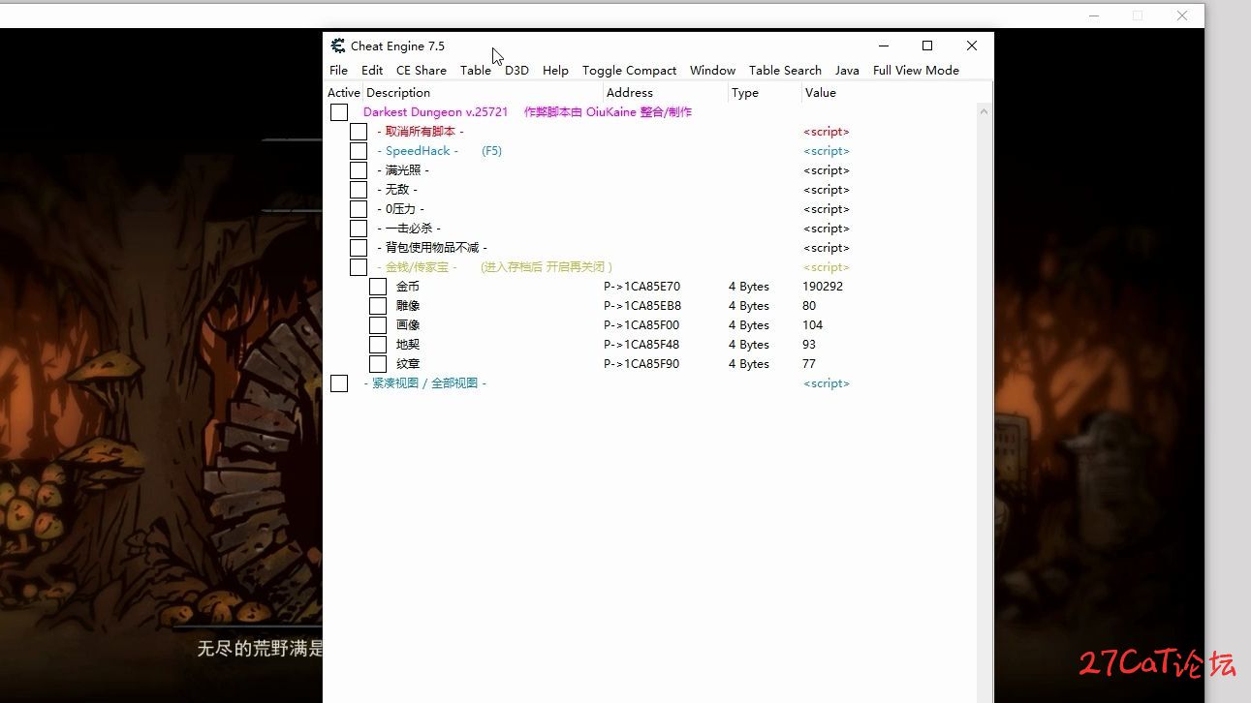Image resolution: width=1251 pixels, height=703 pixels.
Task: Freeze the 纹章 value checkbox
Action: [x=378, y=364]
